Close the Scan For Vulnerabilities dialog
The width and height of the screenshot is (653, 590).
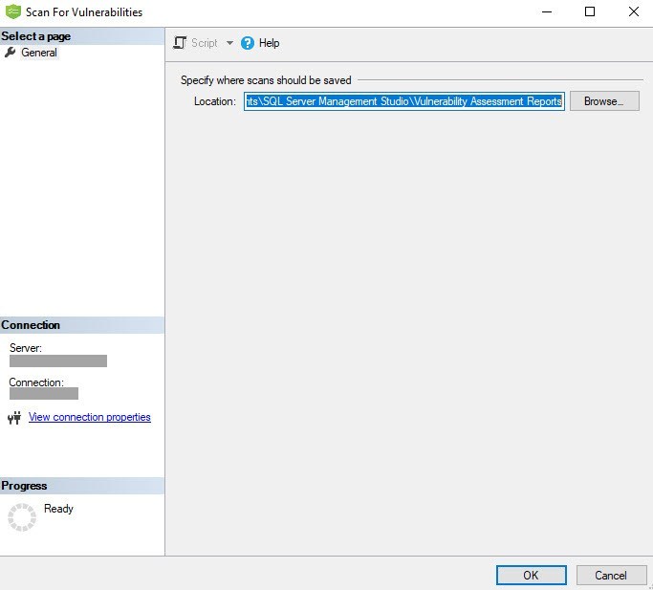[633, 12]
